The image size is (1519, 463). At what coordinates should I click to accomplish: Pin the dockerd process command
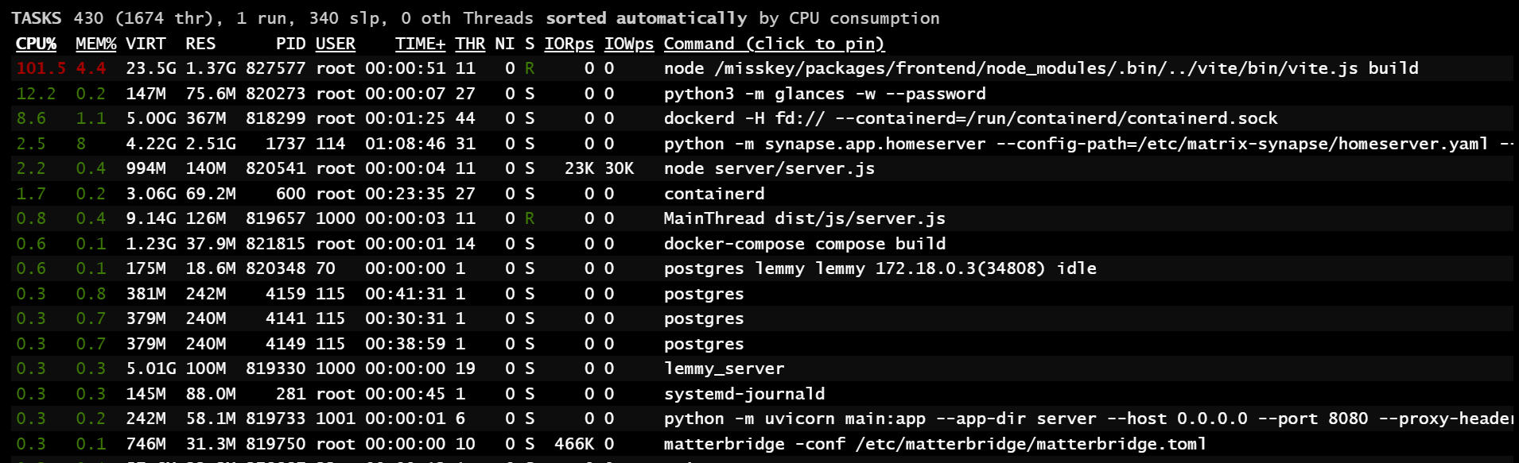970,118
